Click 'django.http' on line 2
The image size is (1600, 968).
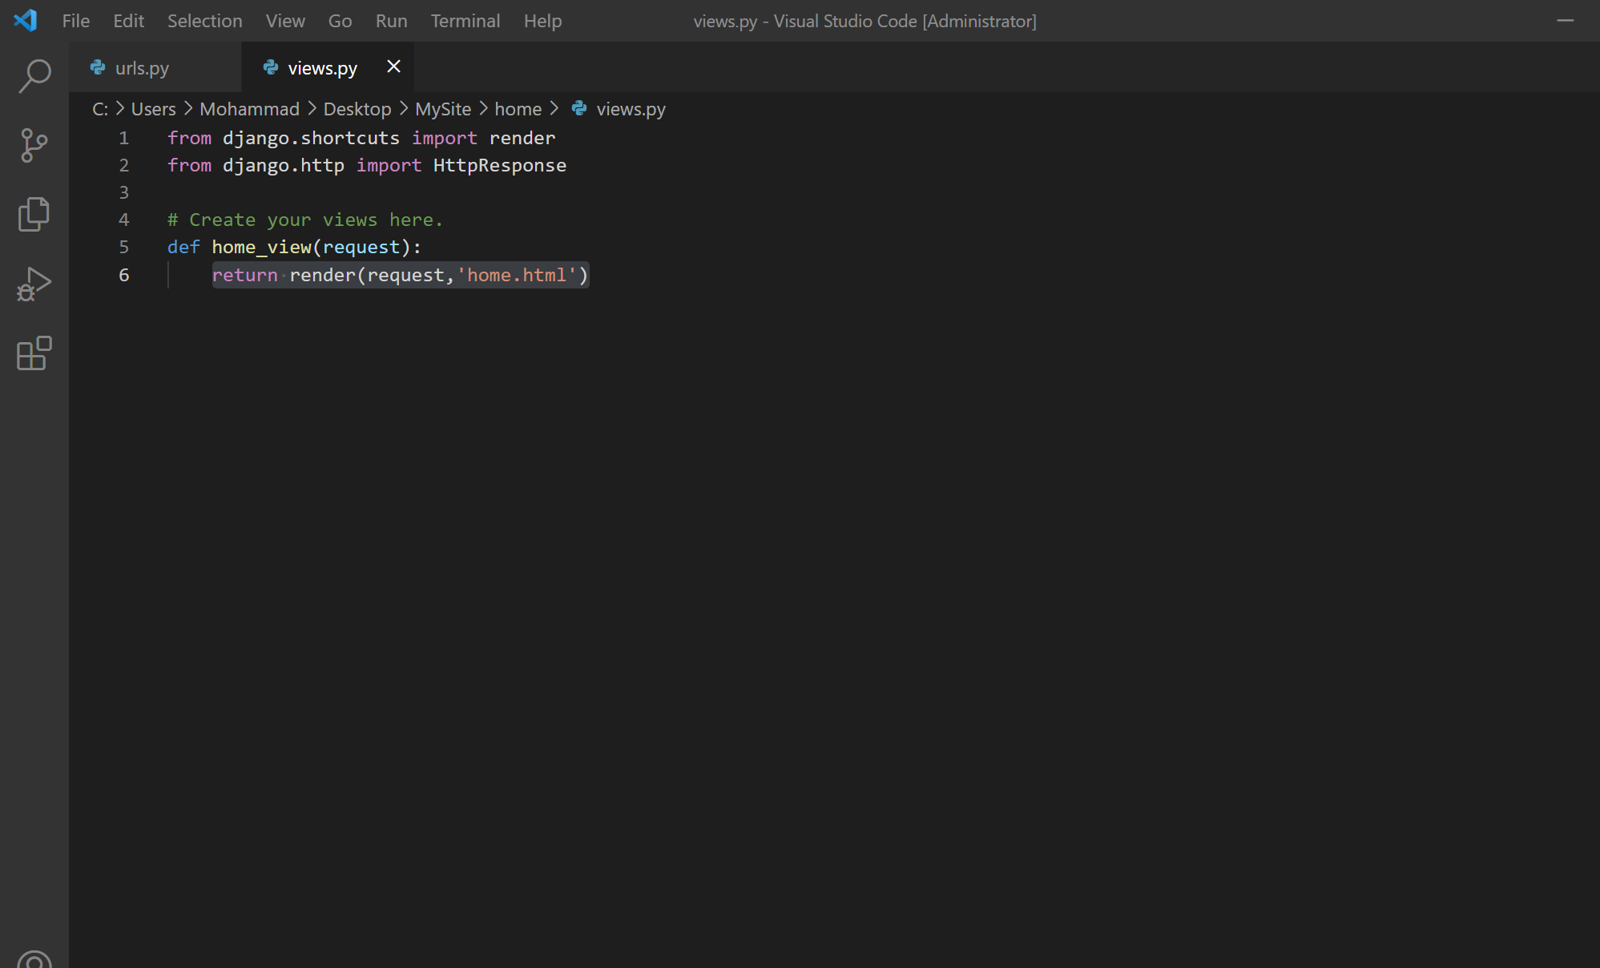tap(284, 165)
